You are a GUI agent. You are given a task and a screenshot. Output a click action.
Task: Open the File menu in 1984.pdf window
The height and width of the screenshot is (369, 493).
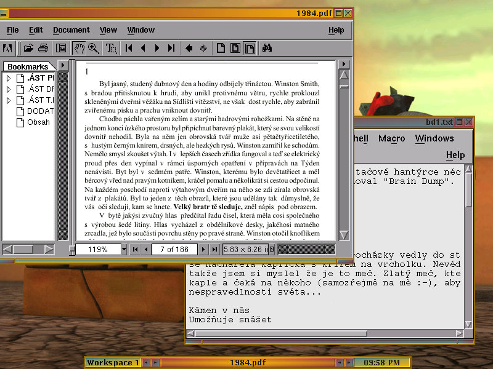(x=12, y=30)
